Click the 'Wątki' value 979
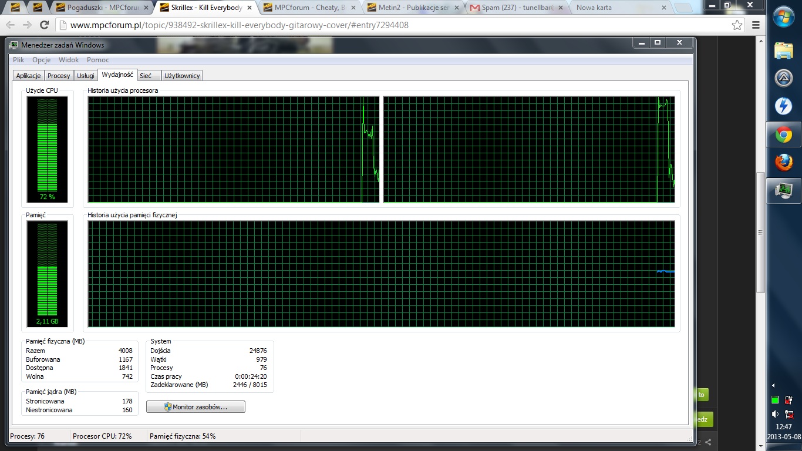 pyautogui.click(x=261, y=359)
